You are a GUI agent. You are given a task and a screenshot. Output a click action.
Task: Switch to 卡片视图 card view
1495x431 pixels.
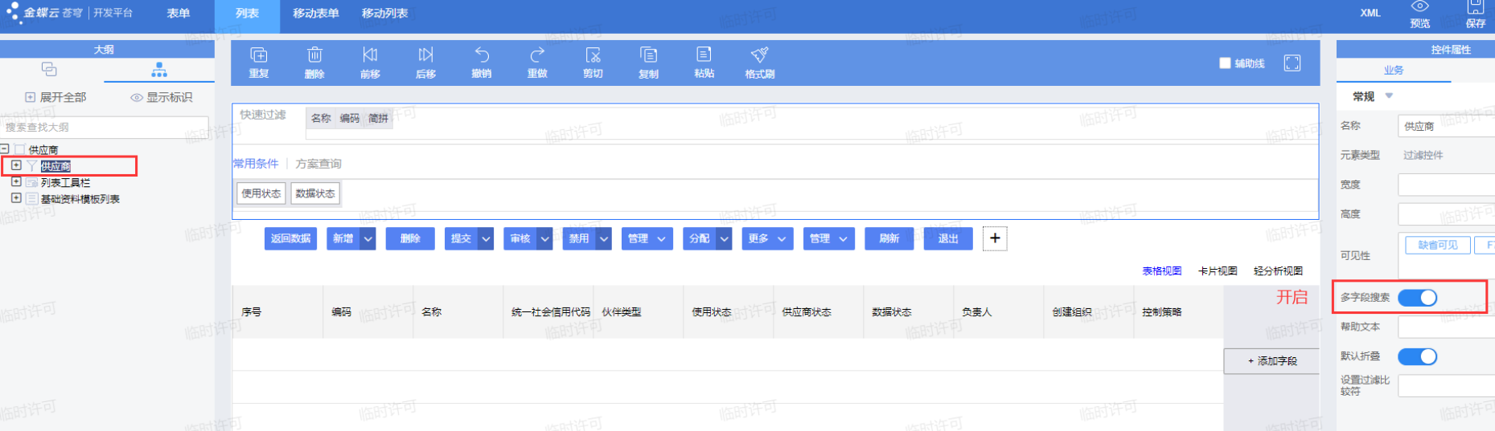coord(1217,271)
